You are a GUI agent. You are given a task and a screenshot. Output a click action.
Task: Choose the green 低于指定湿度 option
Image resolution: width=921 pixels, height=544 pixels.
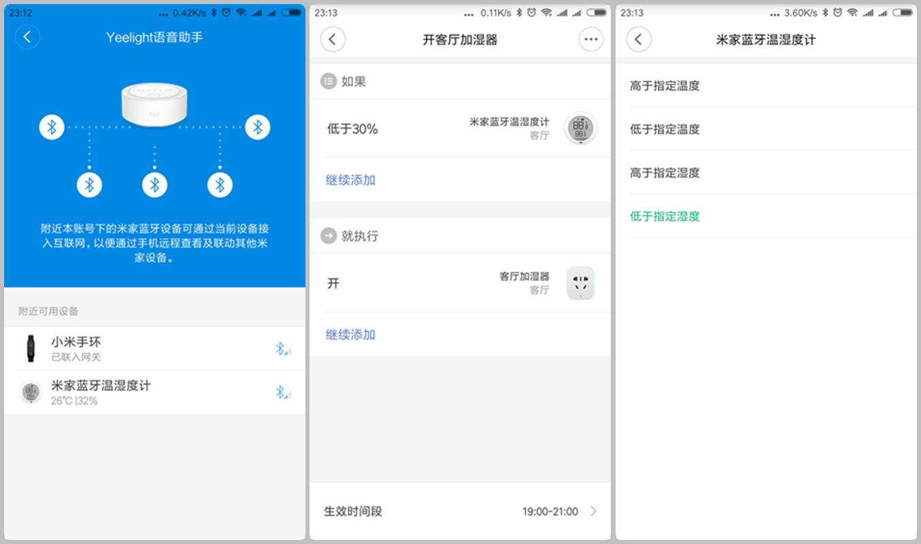coord(665,216)
